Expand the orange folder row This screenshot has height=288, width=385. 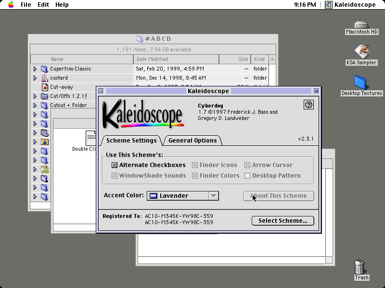tap(35, 142)
